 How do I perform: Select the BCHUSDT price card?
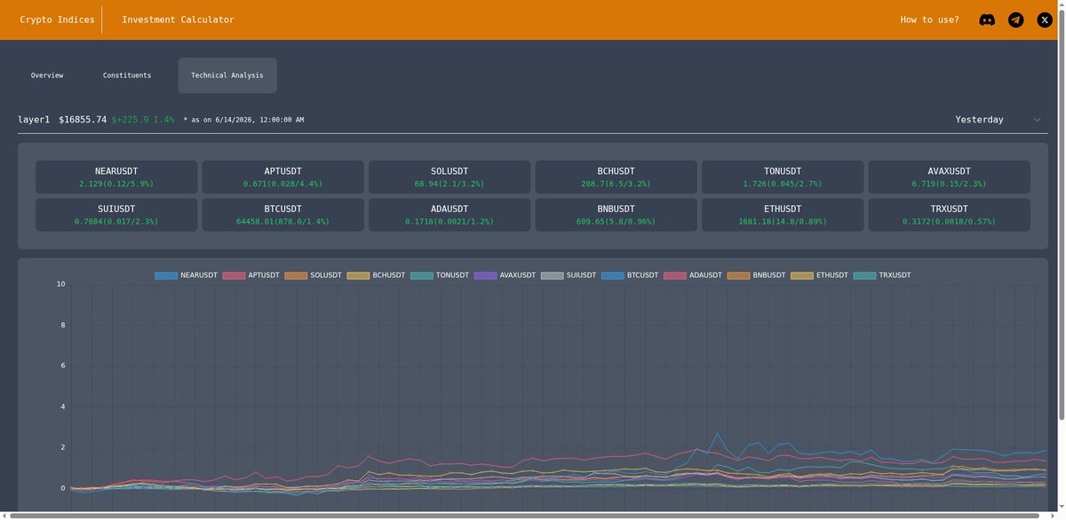coord(617,177)
